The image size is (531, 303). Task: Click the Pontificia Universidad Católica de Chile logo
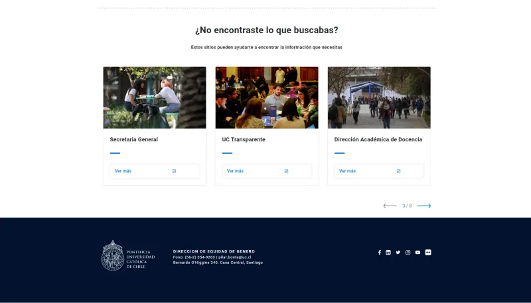tap(128, 255)
